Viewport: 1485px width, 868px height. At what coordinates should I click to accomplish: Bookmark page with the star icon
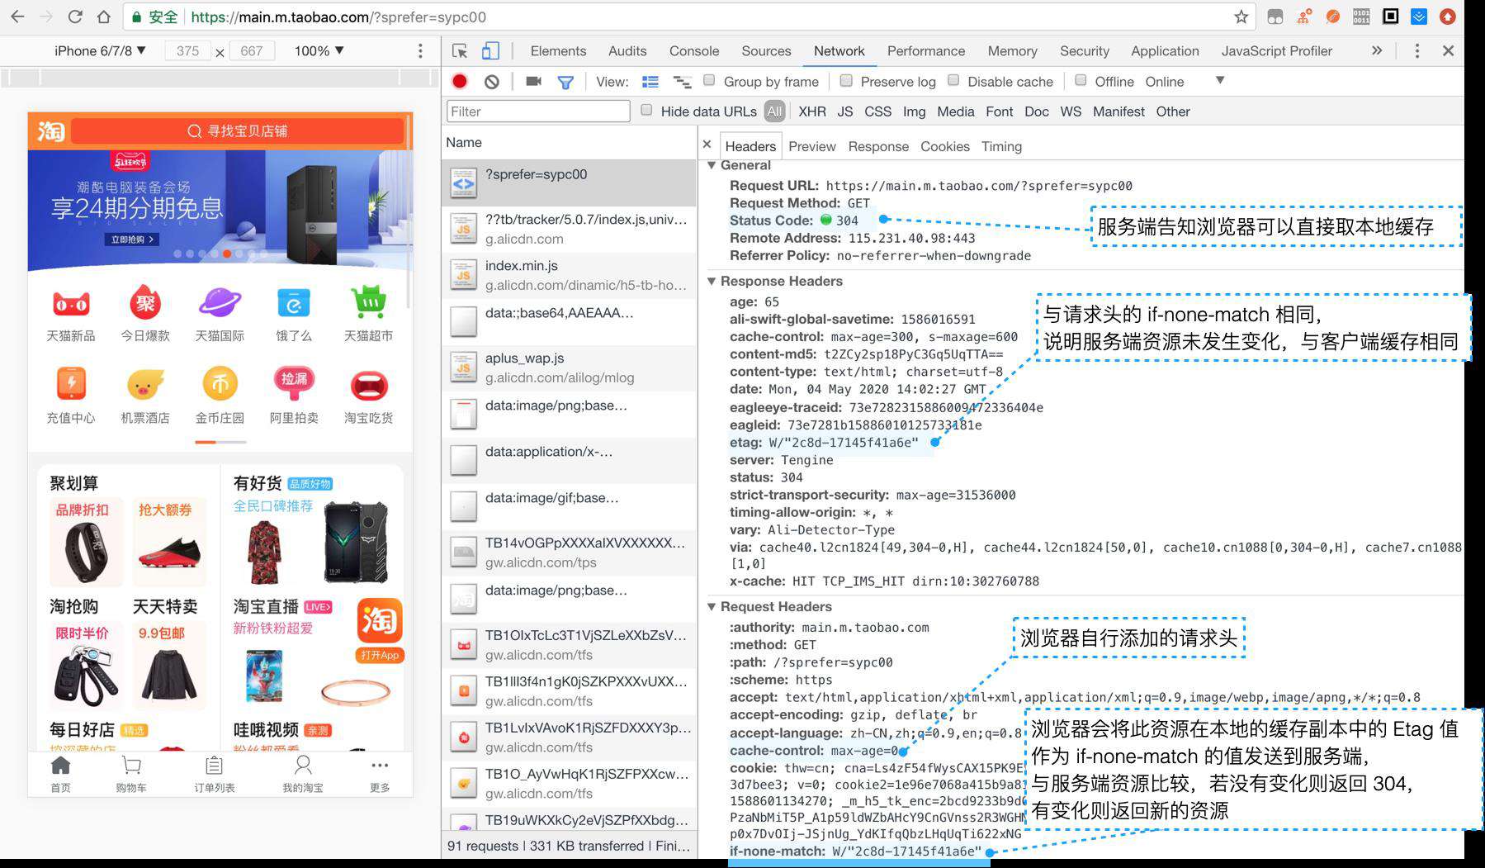point(1241,17)
